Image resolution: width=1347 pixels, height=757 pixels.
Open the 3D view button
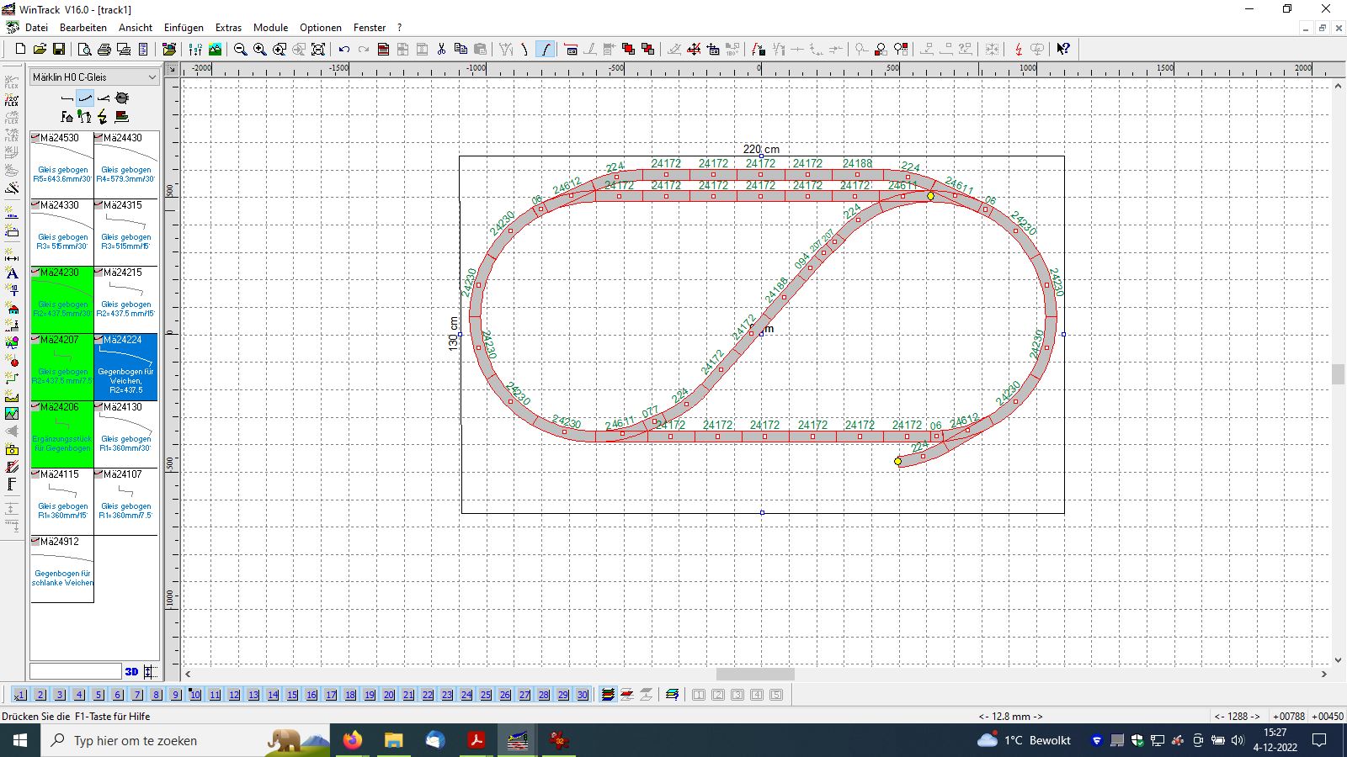[131, 671]
